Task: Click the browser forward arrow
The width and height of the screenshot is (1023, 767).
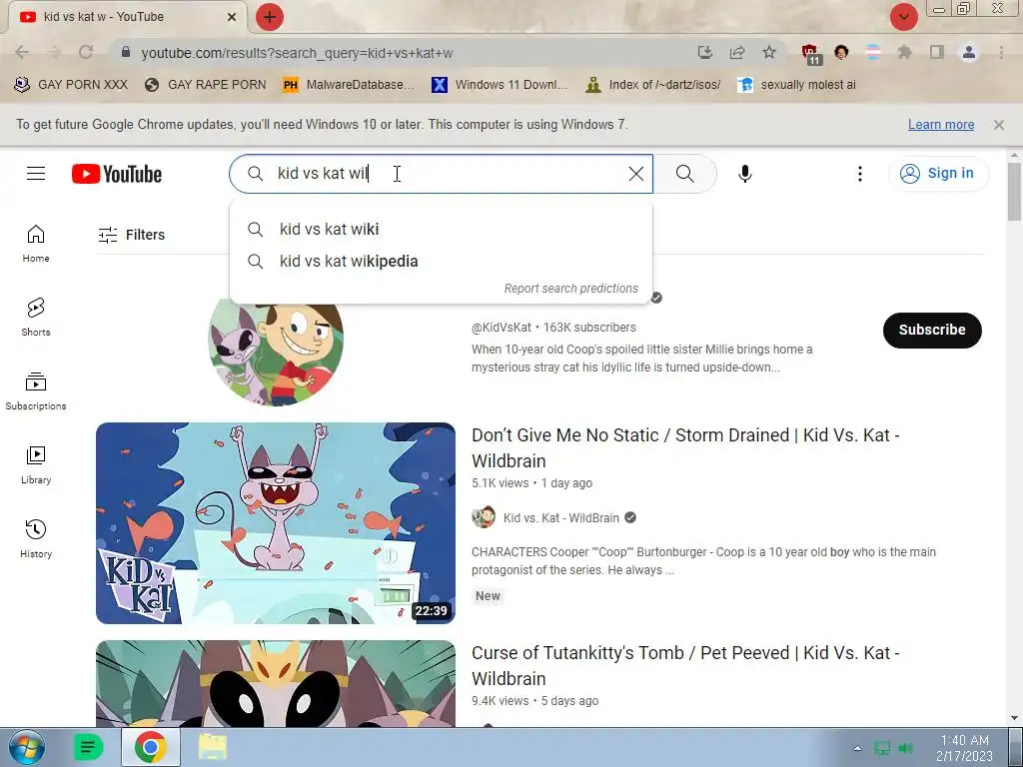Action: point(54,52)
